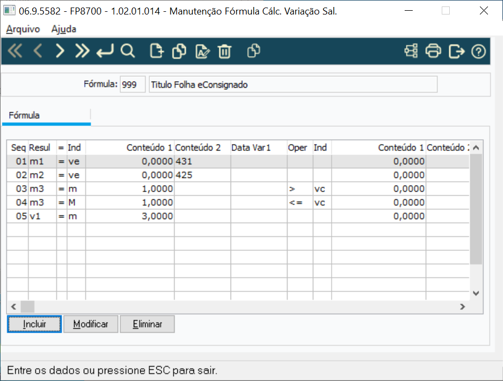Click the Seq column header
Screen dimensions: 503x381
point(18,148)
